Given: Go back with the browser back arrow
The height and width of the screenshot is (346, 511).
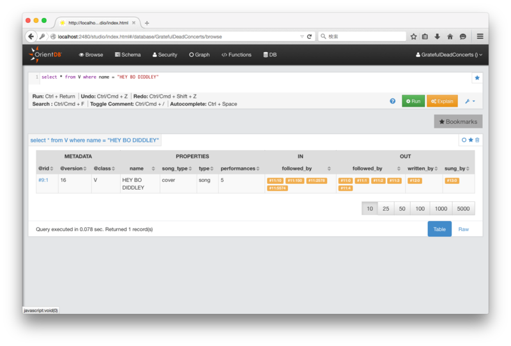Looking at the screenshot, I should pos(31,36).
